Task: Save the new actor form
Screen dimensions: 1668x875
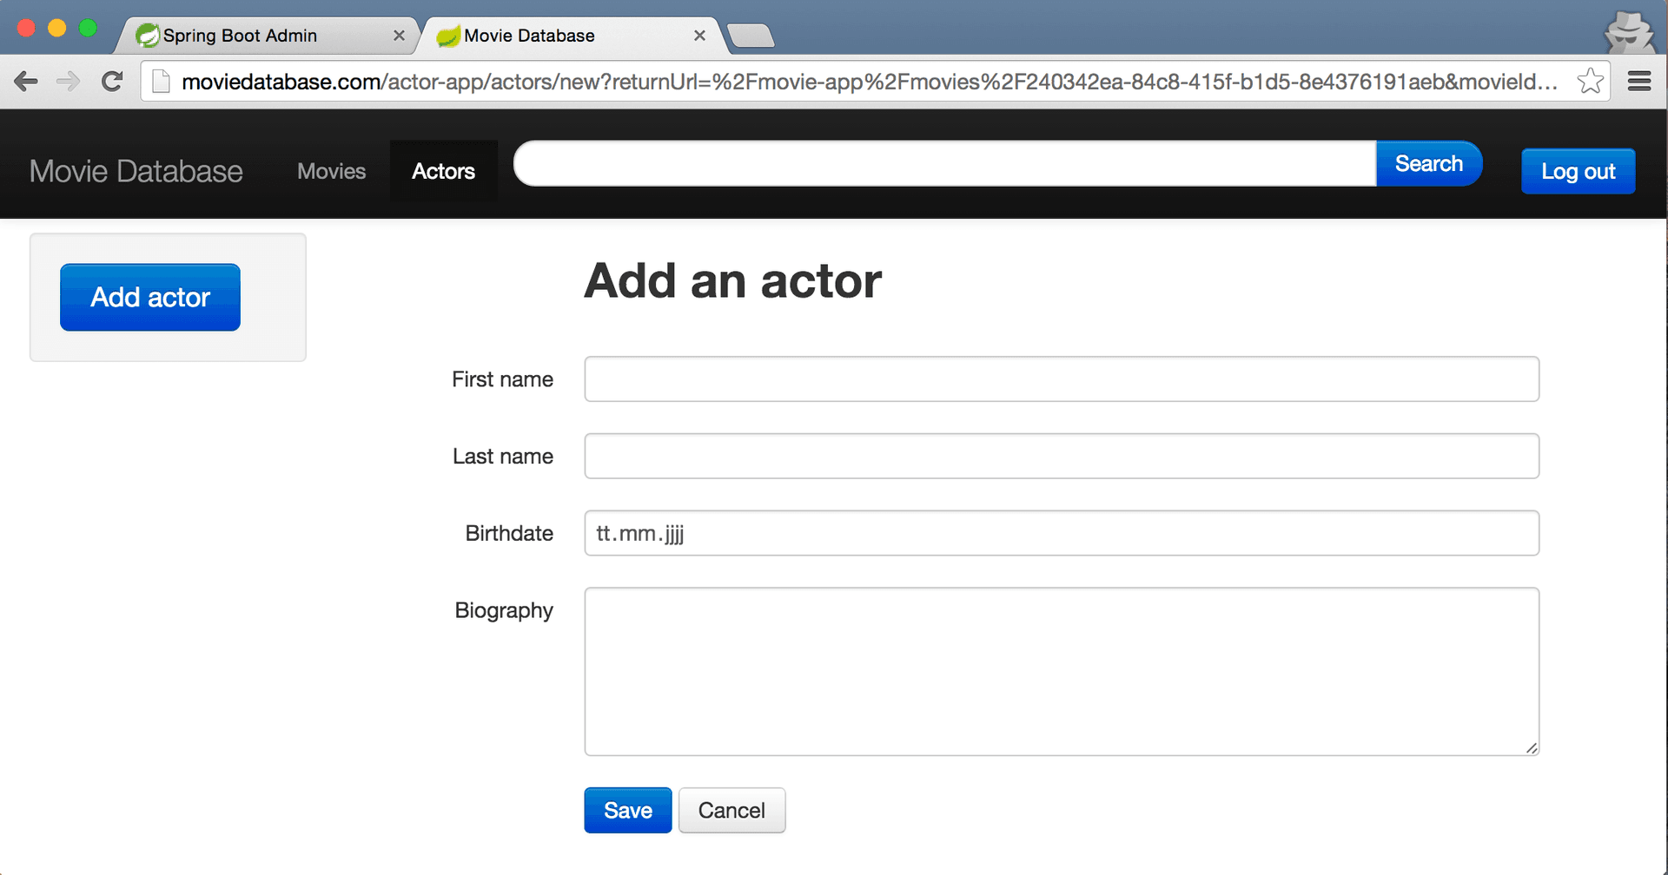Action: click(627, 810)
